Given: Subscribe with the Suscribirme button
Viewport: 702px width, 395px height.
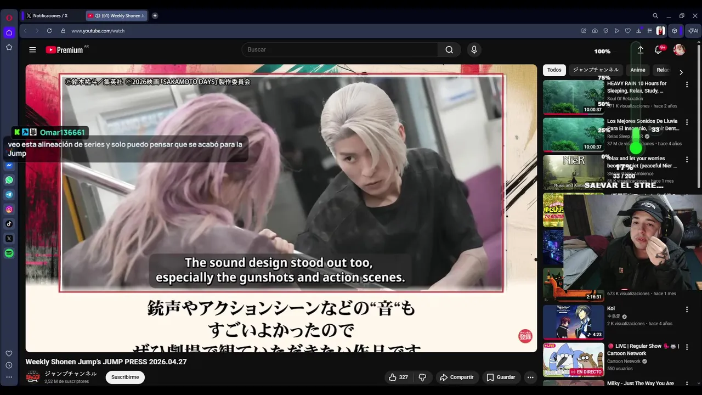Looking at the screenshot, I should (125, 377).
